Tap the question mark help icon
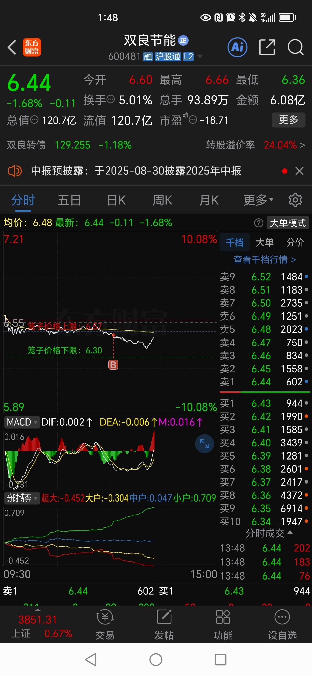Viewport: 312px width, 676px height. coord(258,223)
